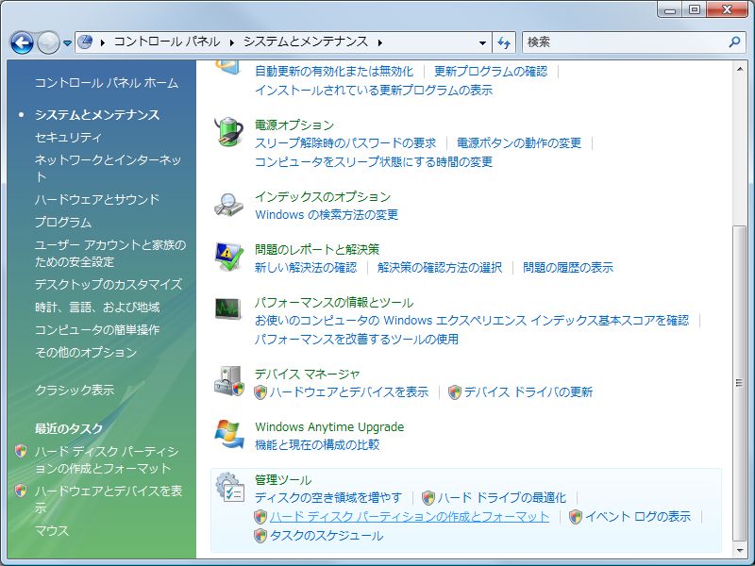Click パフォーマンスを改善するツールの使用 link
Screen dimensions: 755x566
(x=357, y=340)
